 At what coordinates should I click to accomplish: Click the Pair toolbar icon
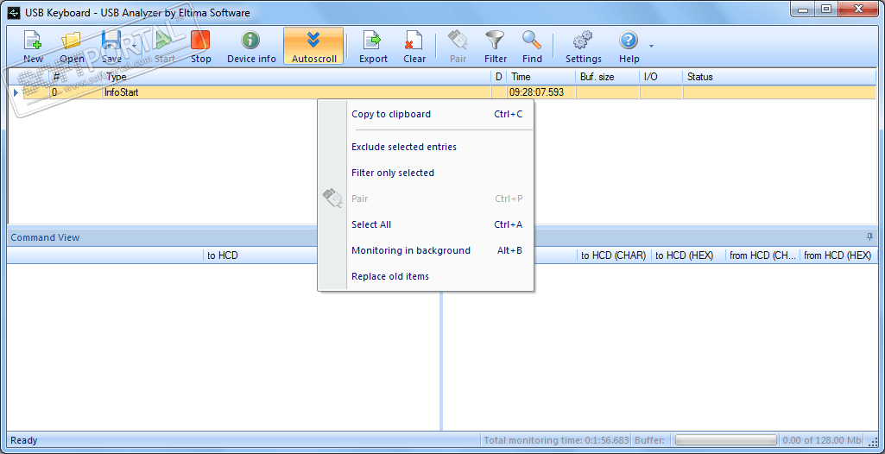[x=458, y=41]
